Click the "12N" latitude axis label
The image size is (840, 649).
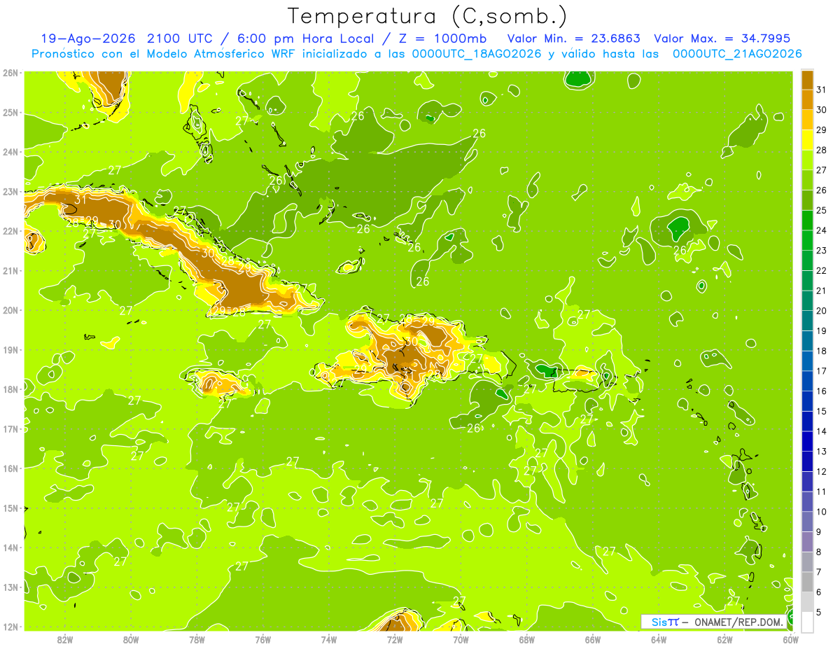pos(10,627)
